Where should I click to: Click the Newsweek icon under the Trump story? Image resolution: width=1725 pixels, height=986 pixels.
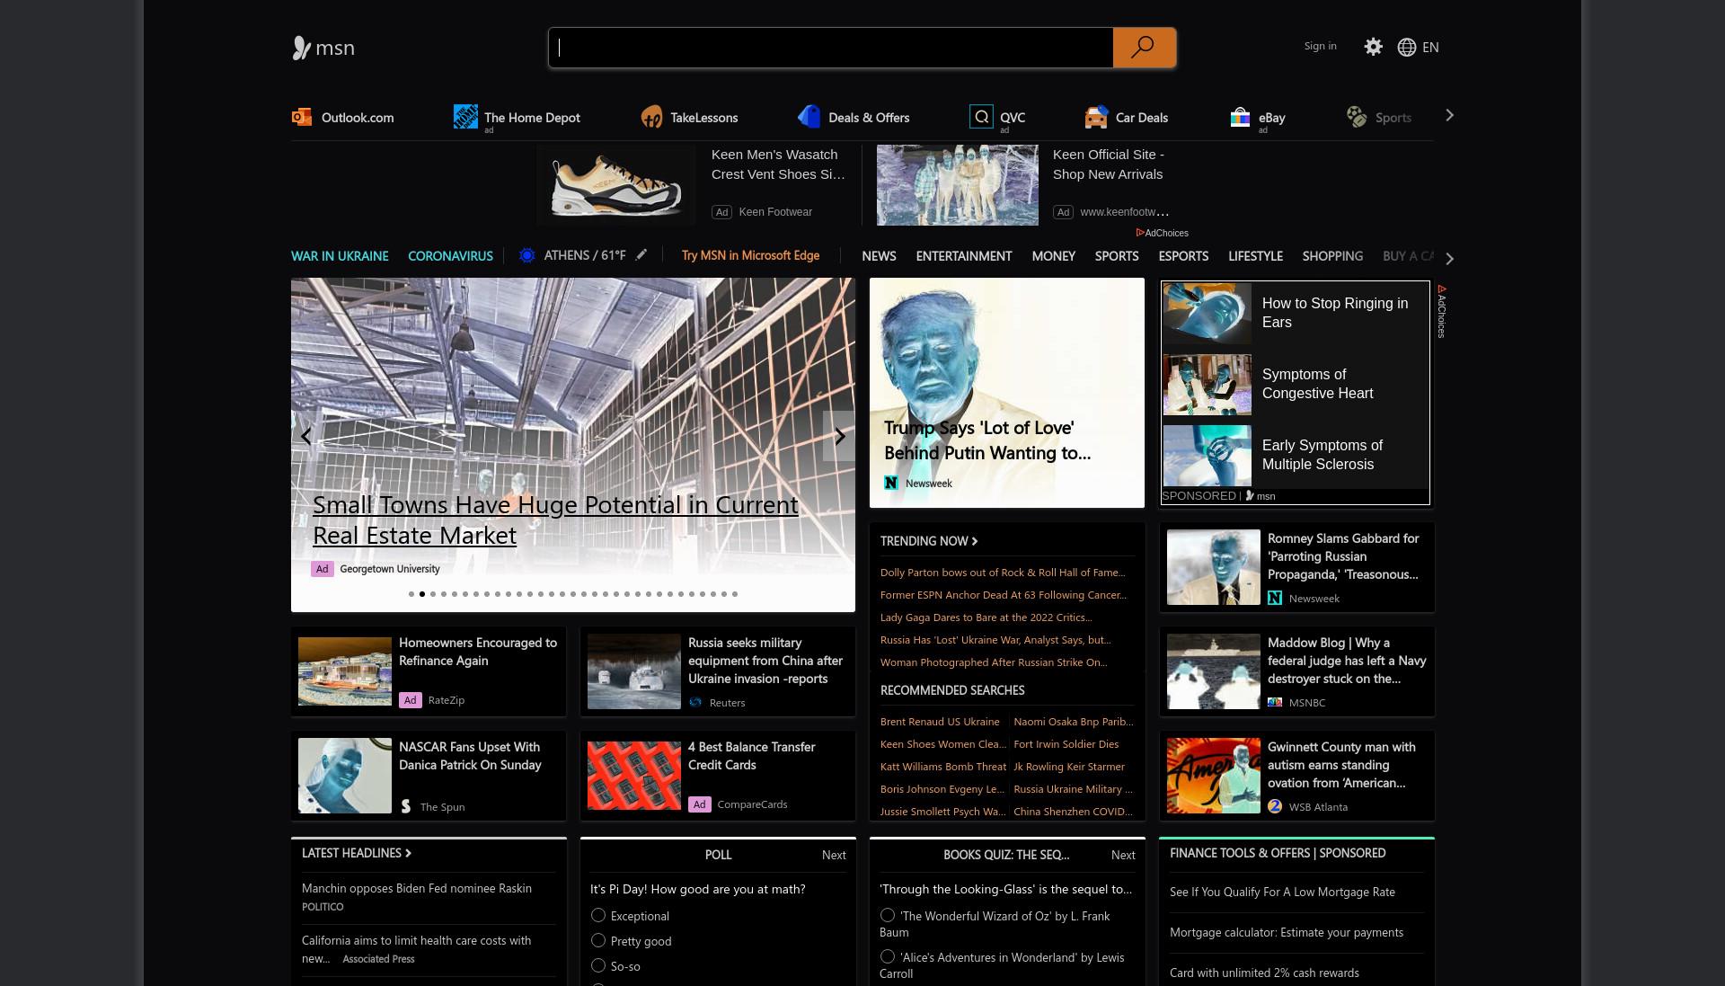click(891, 483)
